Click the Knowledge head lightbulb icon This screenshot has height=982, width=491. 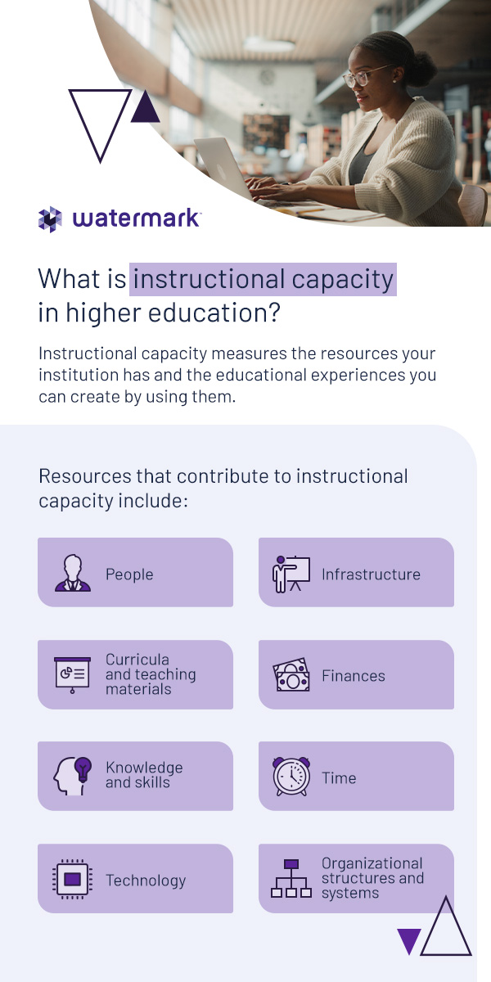tap(72, 776)
